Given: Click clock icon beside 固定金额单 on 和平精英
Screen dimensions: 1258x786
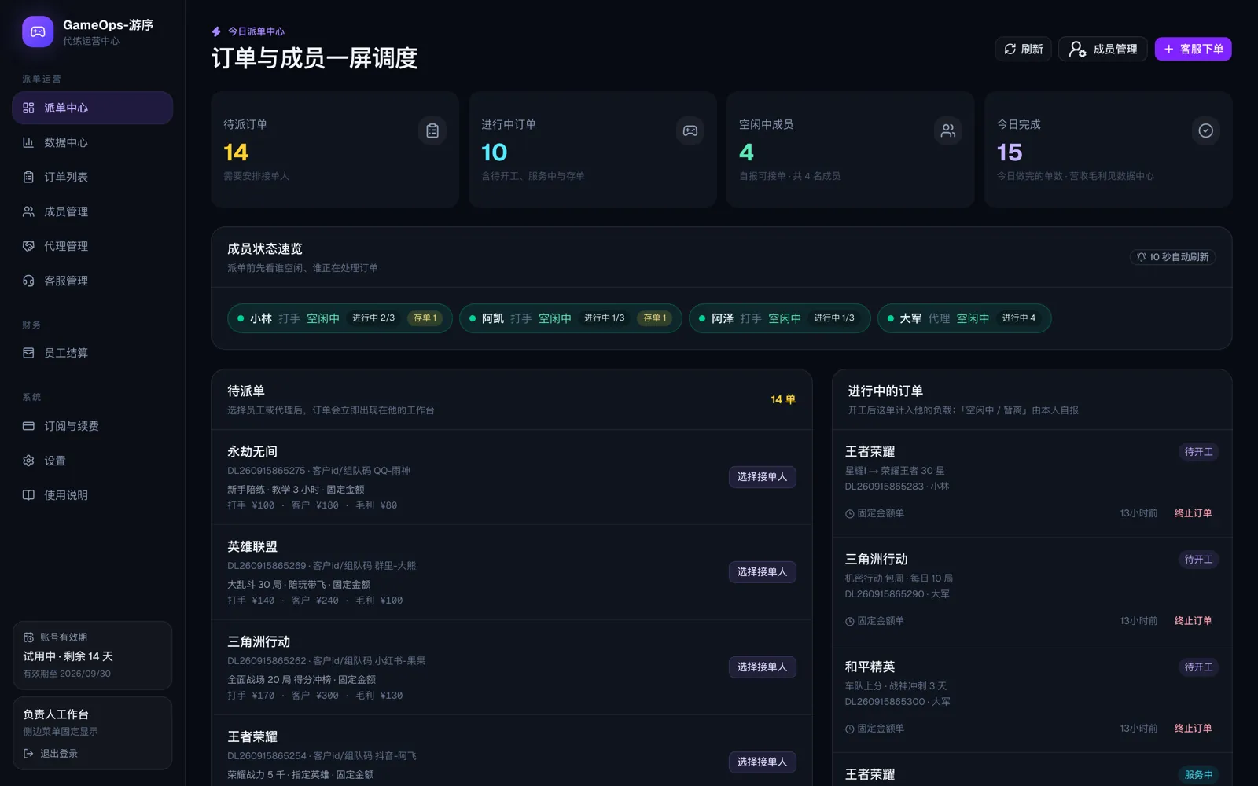Looking at the screenshot, I should [850, 729].
